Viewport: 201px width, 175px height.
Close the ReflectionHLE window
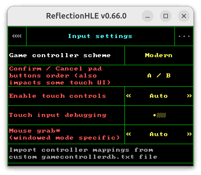(x=184, y=16)
